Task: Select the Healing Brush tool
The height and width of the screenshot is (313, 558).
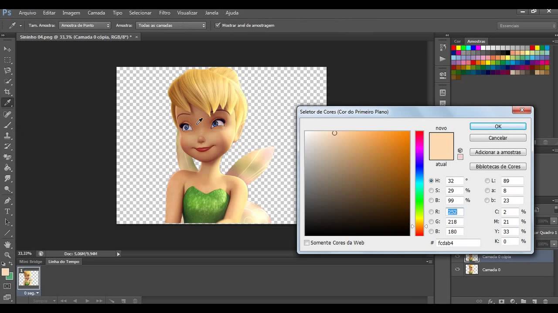Action: (7, 114)
